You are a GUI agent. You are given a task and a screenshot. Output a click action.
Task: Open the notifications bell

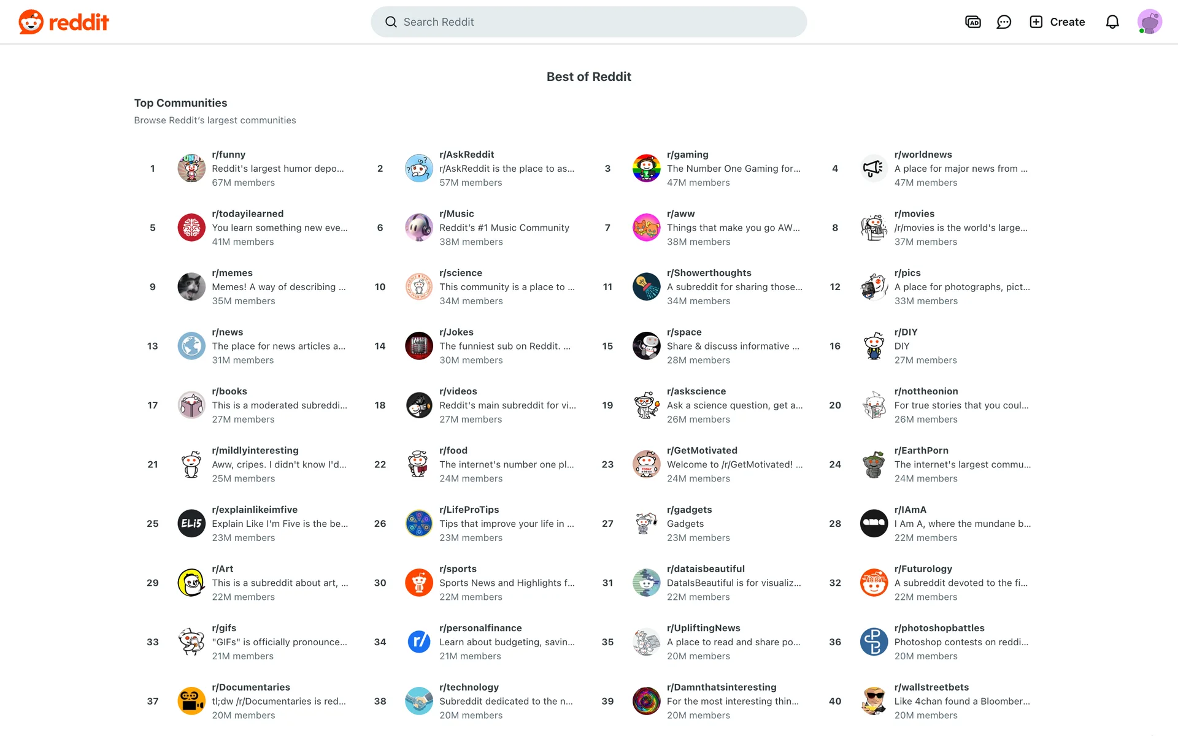point(1112,22)
